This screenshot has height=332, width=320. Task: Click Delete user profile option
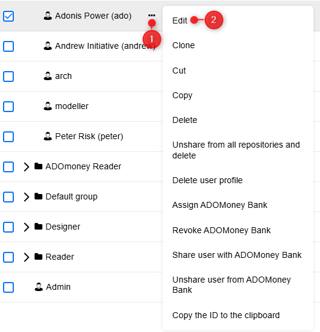coord(207,180)
